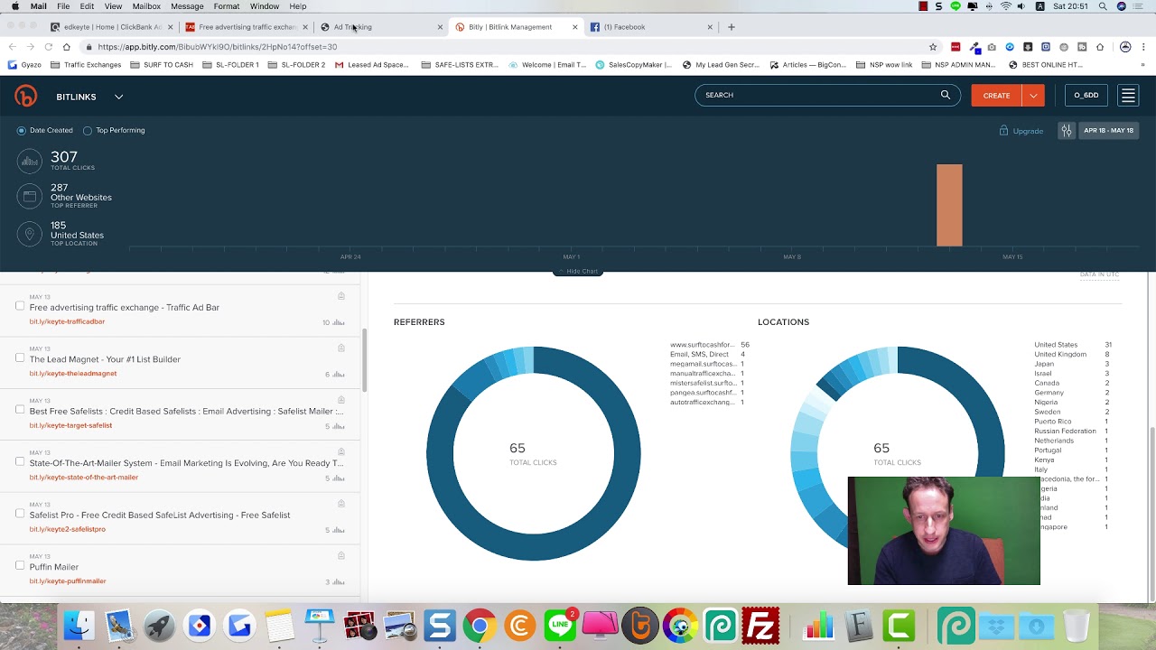Check the State-Of-The-Art-Mailer System checkbox
This screenshot has width=1156, height=650.
click(x=20, y=461)
